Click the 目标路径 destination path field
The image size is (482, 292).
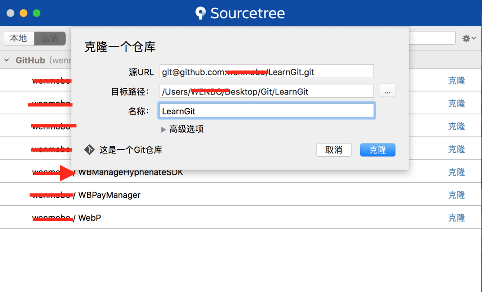[x=267, y=91]
